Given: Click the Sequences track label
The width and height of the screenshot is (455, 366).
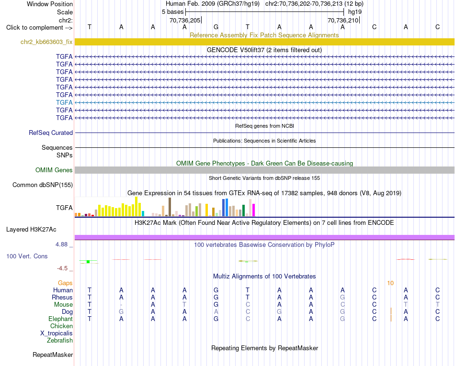Looking at the screenshot, I should tap(57, 147).
